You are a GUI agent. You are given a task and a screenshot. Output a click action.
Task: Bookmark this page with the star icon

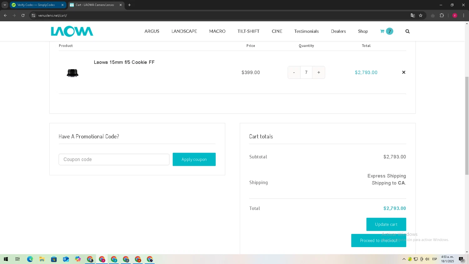421,15
